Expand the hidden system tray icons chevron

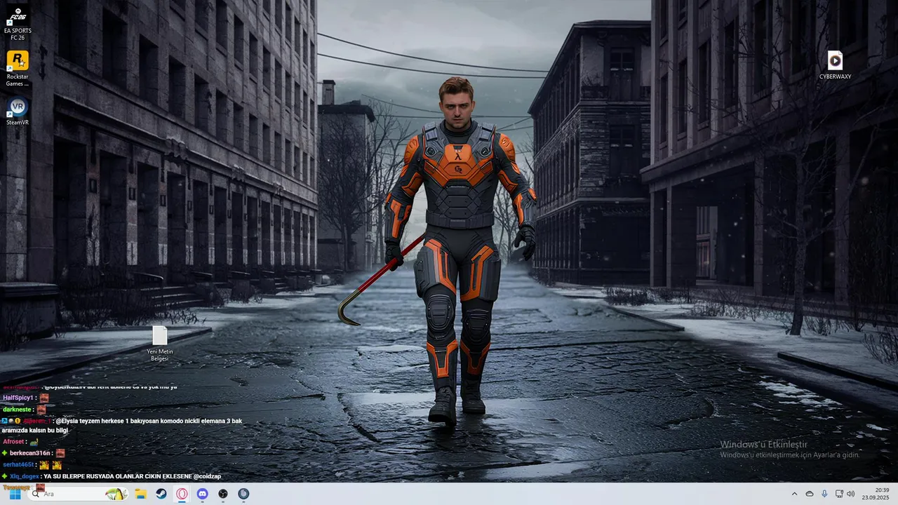794,494
